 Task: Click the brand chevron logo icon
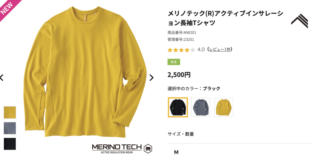click(x=300, y=21)
